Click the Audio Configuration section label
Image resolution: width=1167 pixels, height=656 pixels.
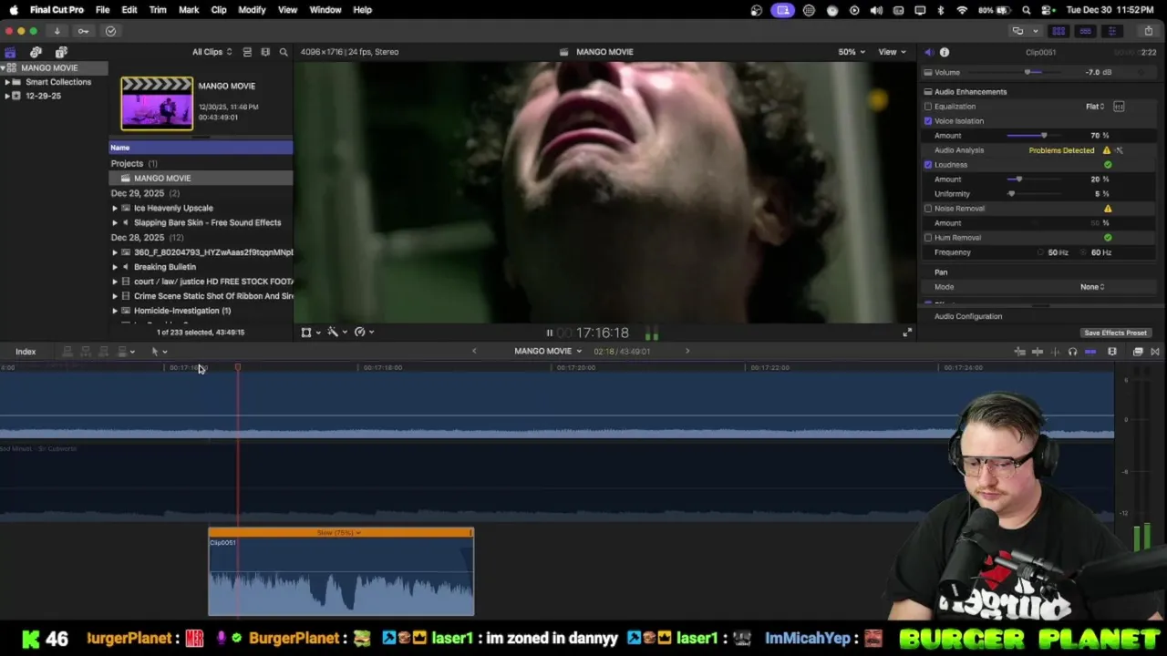(x=967, y=317)
